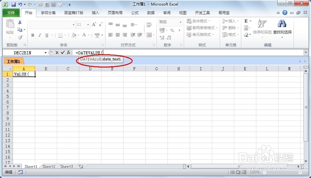Click the DATEVALUE function name in tooltip

pyautogui.click(x=91, y=59)
